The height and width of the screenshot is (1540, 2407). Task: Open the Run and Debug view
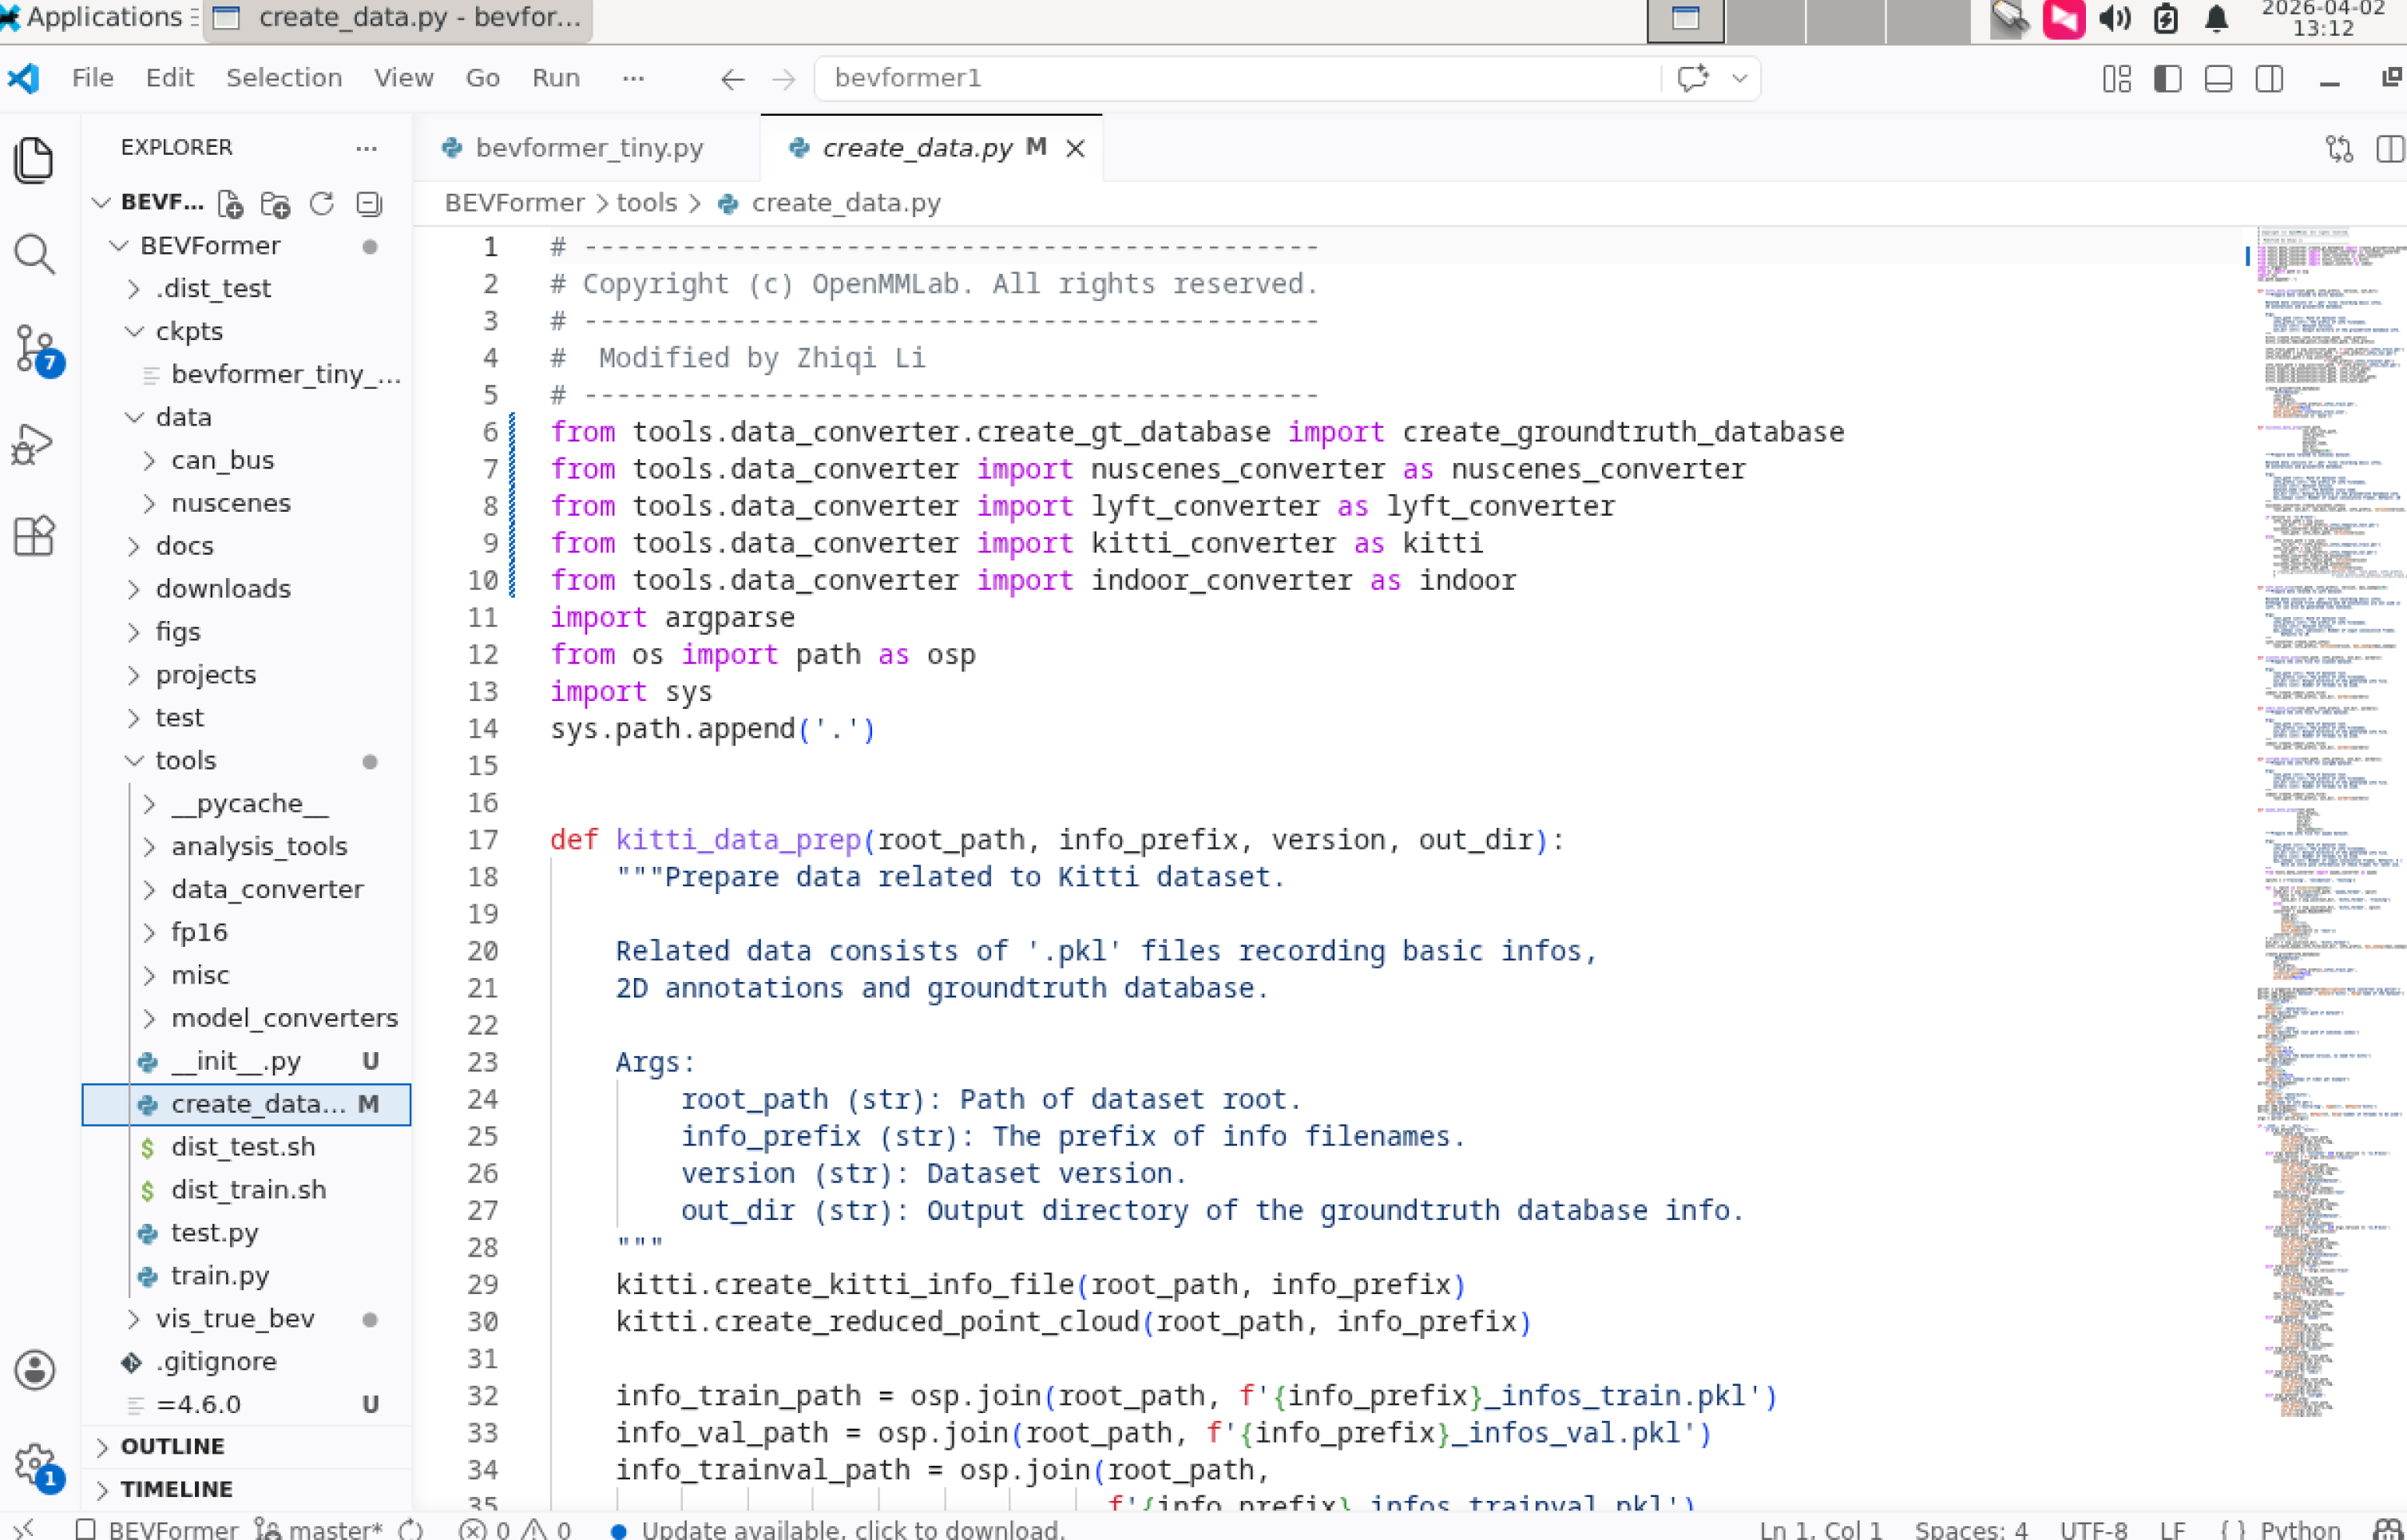point(33,444)
